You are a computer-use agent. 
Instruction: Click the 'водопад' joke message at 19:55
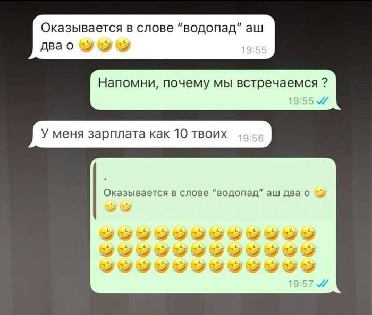pyautogui.click(x=152, y=37)
